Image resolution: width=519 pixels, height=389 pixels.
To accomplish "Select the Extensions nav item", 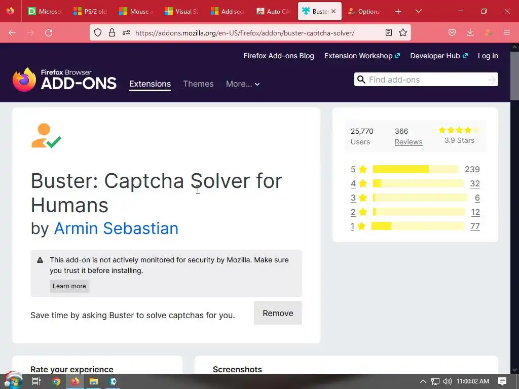I will pyautogui.click(x=150, y=84).
